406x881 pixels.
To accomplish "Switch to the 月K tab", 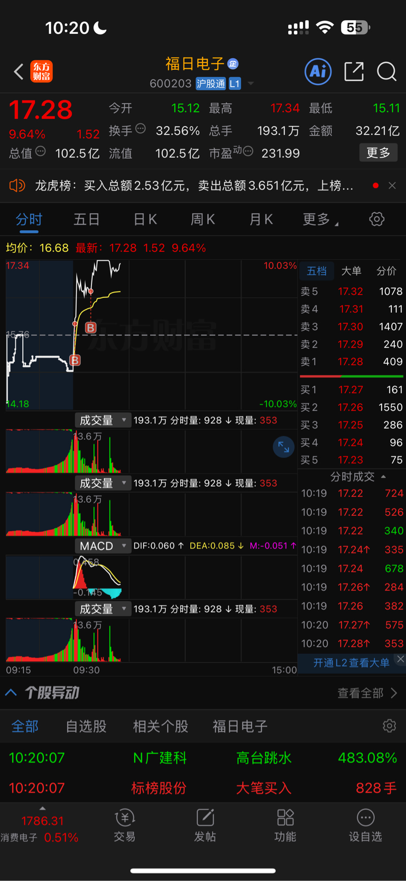I will click(x=261, y=220).
